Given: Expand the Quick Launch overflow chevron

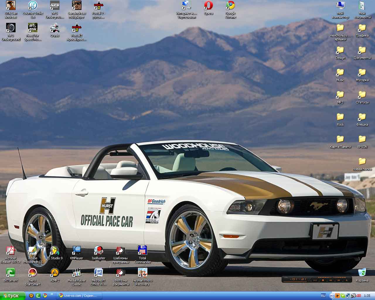Looking at the screenshot, I should point(52,294).
